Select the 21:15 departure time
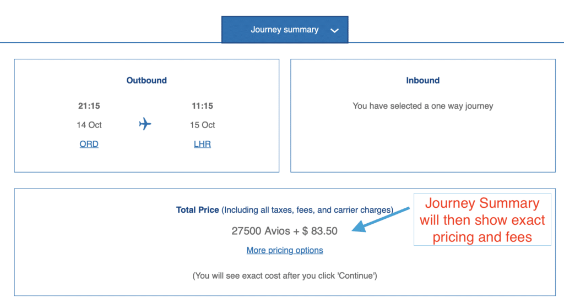This screenshot has height=304, width=564. coord(89,106)
